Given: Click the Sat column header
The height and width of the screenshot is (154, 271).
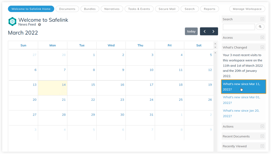Looking at the screenshot, I should pos(199,45).
